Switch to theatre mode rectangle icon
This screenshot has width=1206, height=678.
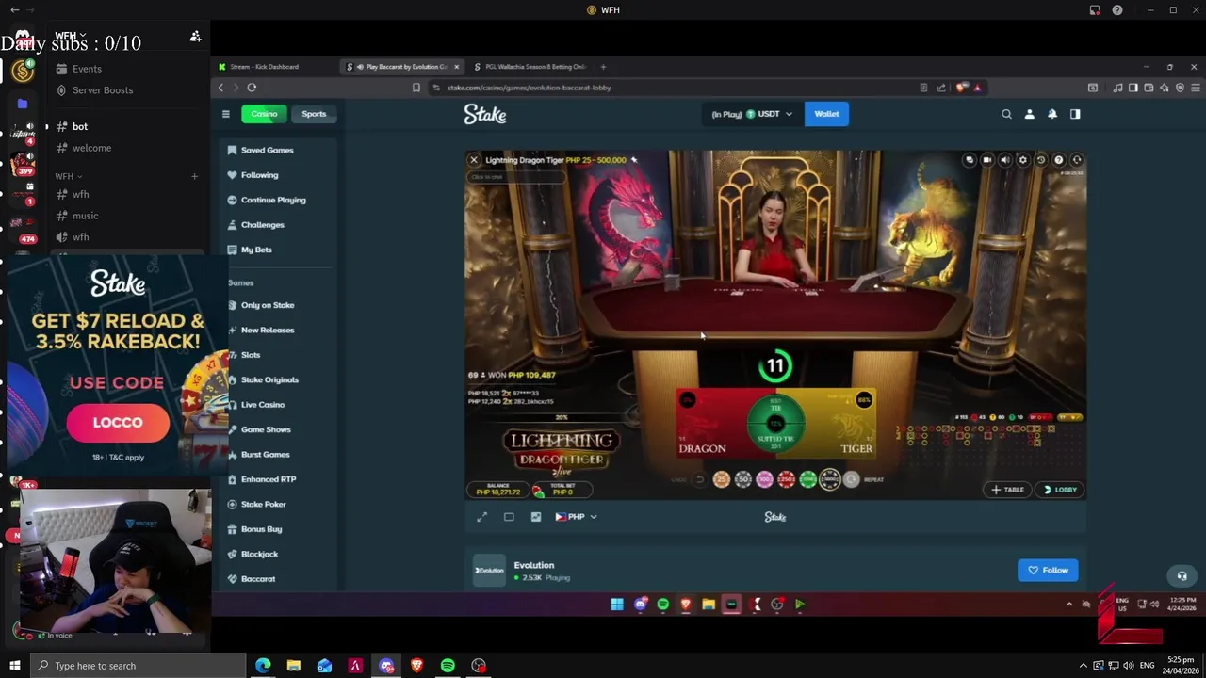coord(509,517)
